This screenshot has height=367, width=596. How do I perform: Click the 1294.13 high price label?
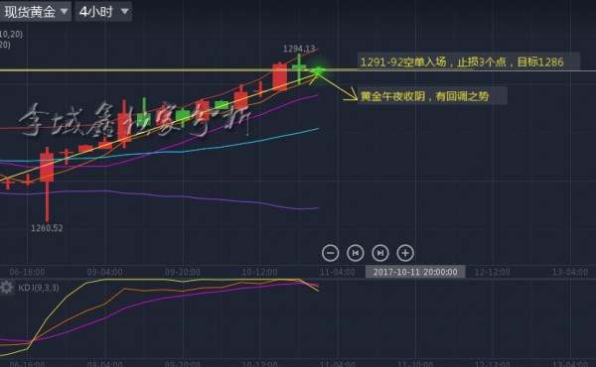click(299, 49)
